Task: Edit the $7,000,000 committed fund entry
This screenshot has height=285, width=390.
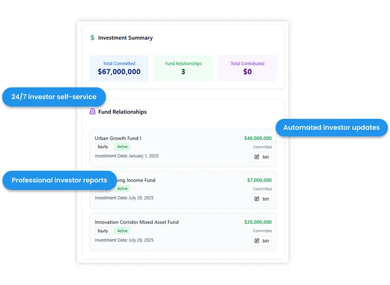Action: 261,199
